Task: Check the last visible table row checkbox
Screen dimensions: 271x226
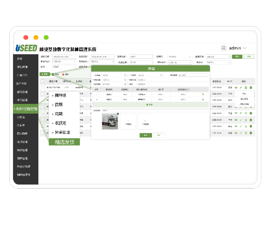Action: tap(42, 133)
